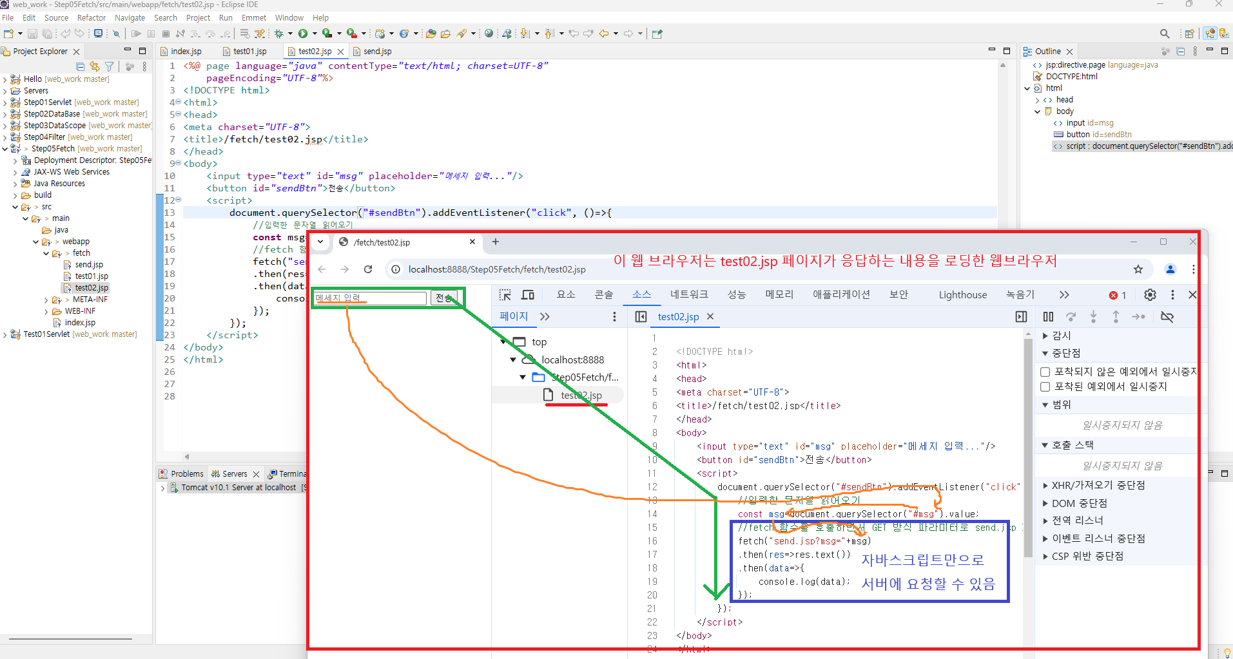
Task: Open a new browser tab with plus icon
Action: pyautogui.click(x=496, y=242)
